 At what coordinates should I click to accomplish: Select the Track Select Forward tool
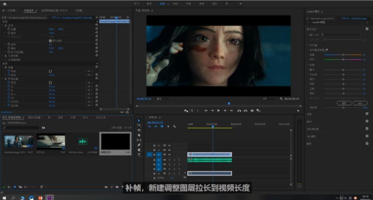point(139,125)
